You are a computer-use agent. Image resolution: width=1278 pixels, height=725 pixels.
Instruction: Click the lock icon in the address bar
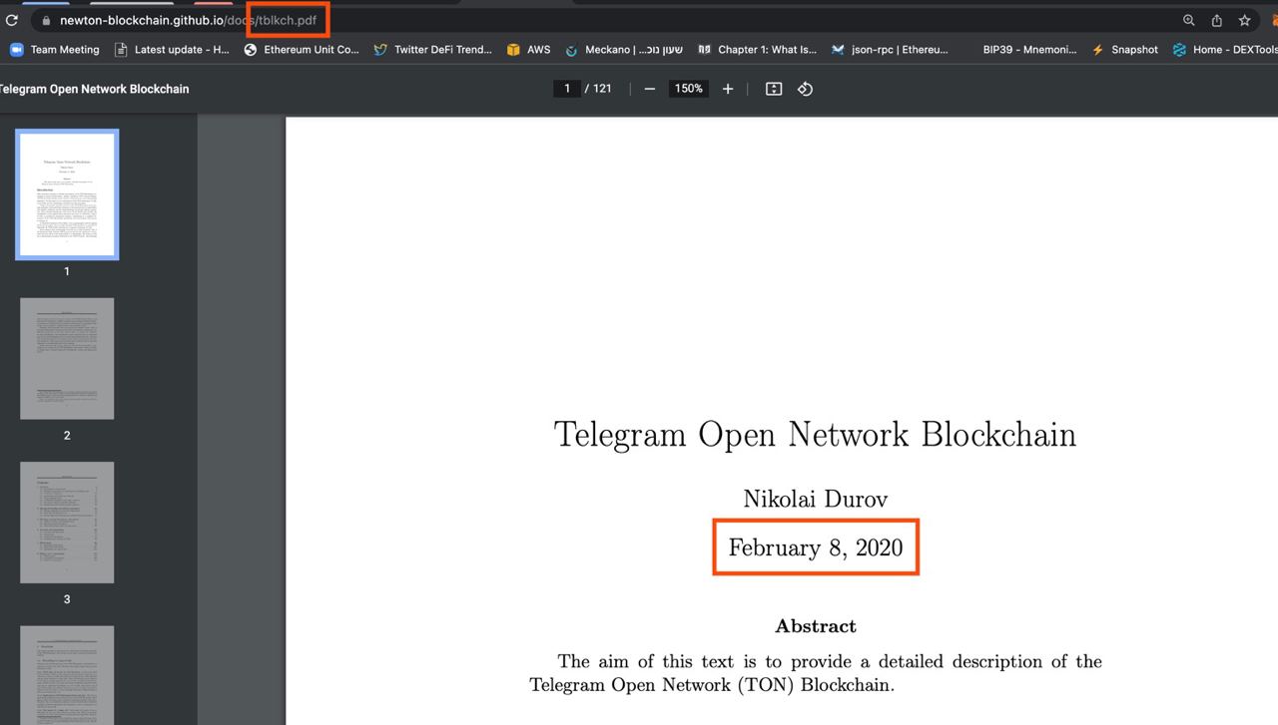point(45,20)
